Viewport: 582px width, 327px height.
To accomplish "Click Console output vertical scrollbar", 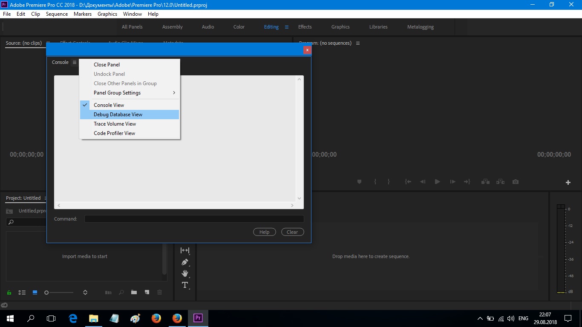I will tap(300, 139).
